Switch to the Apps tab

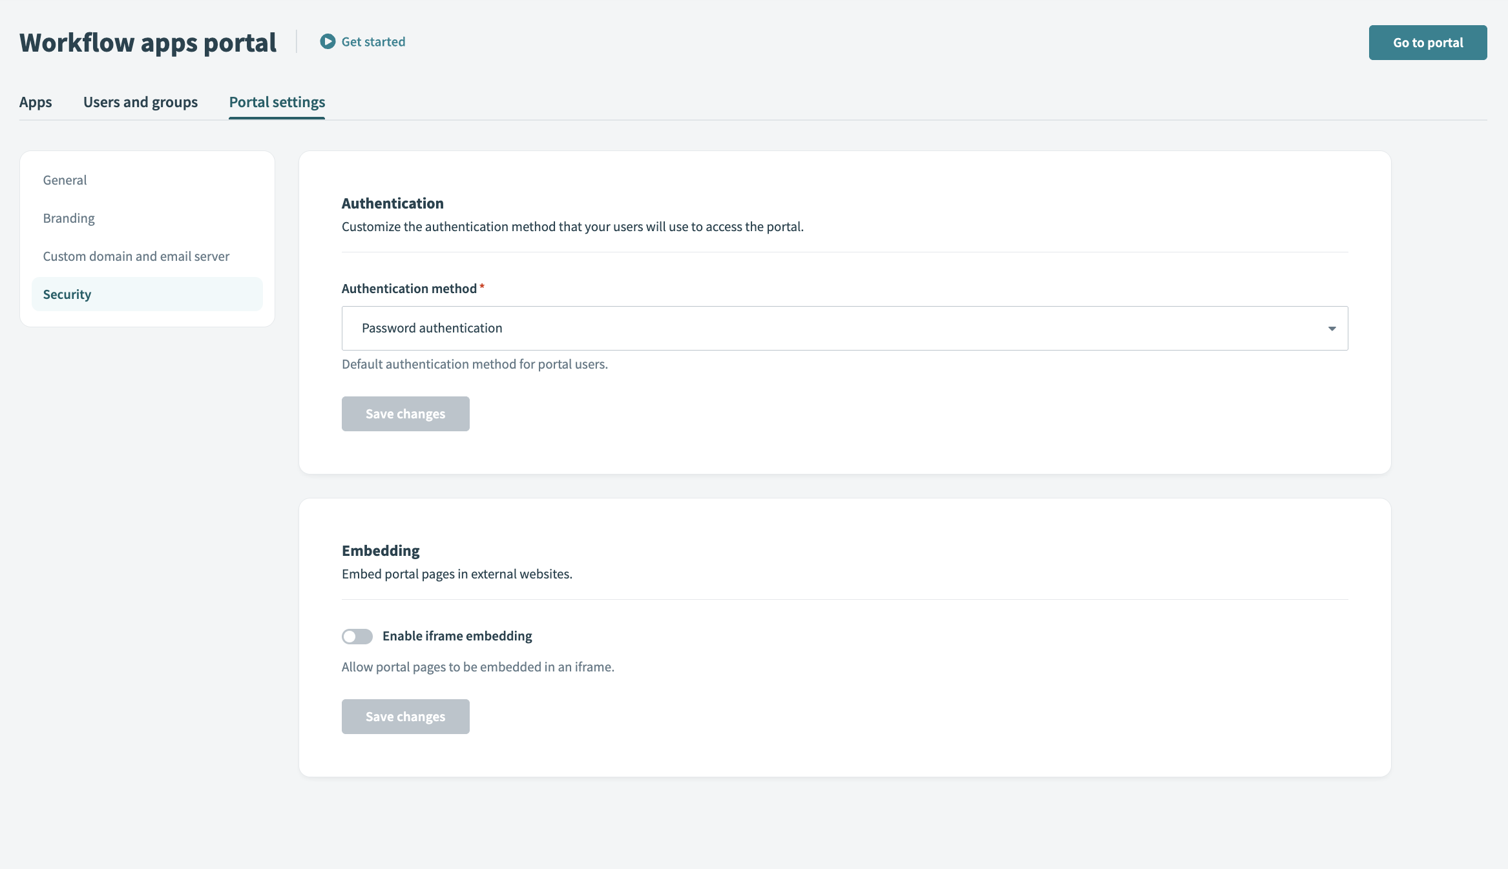pos(36,102)
